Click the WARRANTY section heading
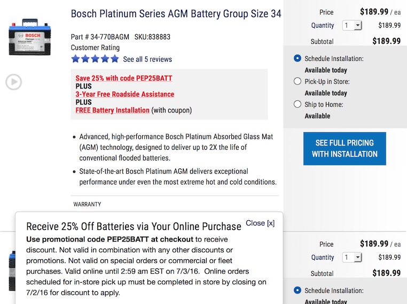Viewport: 407px width, 304px height. [x=87, y=204]
